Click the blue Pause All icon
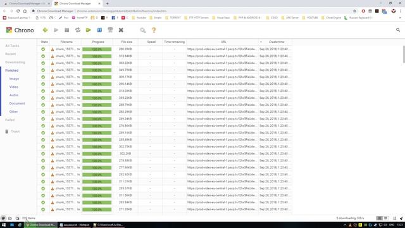 coord(99,30)
